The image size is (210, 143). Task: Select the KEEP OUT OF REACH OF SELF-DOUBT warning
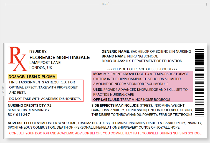[x=142, y=69]
